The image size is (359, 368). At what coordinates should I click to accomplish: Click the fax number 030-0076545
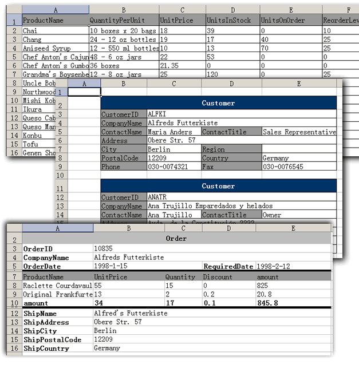[299, 167]
